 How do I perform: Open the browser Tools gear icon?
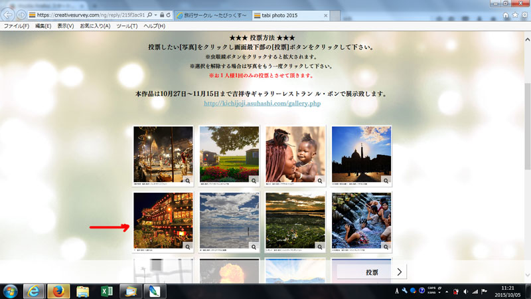(x=524, y=15)
